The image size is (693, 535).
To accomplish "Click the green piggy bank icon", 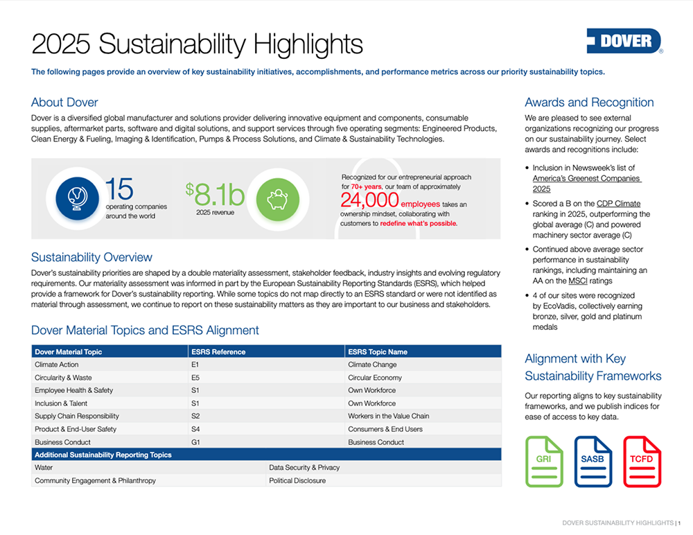I will 278,200.
